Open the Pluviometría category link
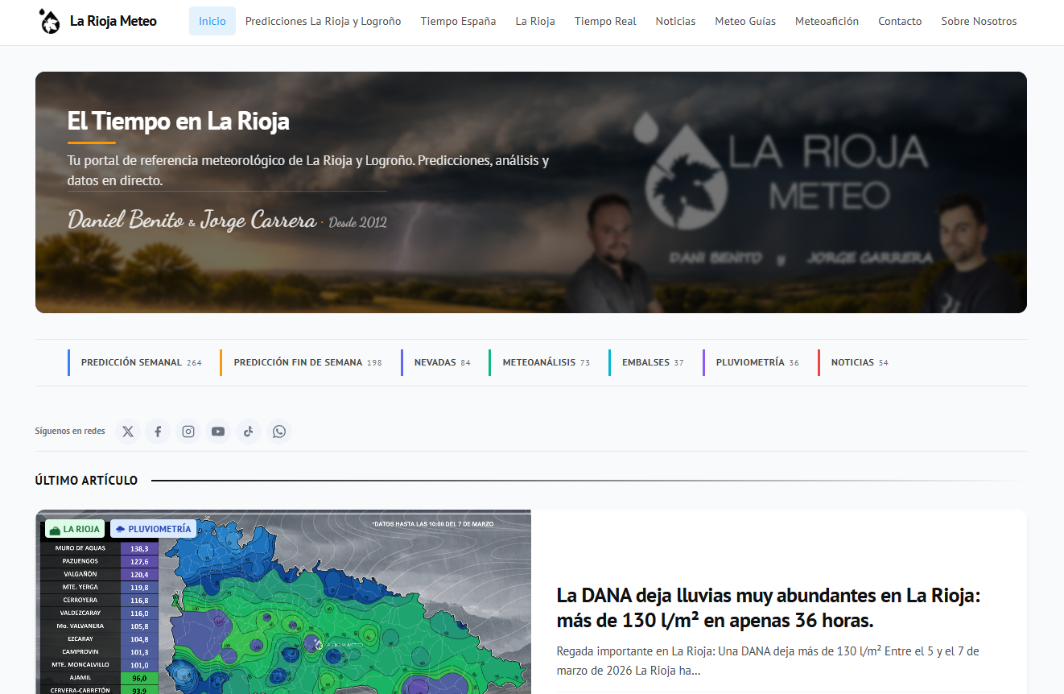 [x=750, y=362]
